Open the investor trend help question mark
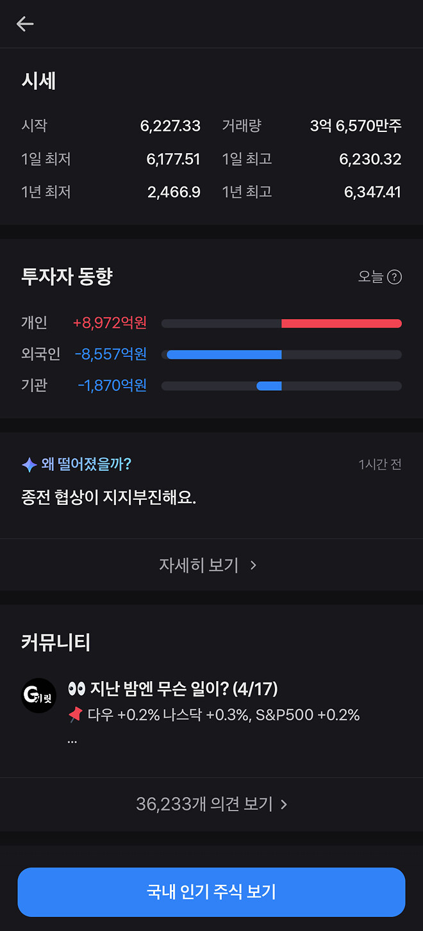Screen dimensions: 423x931 [395, 277]
